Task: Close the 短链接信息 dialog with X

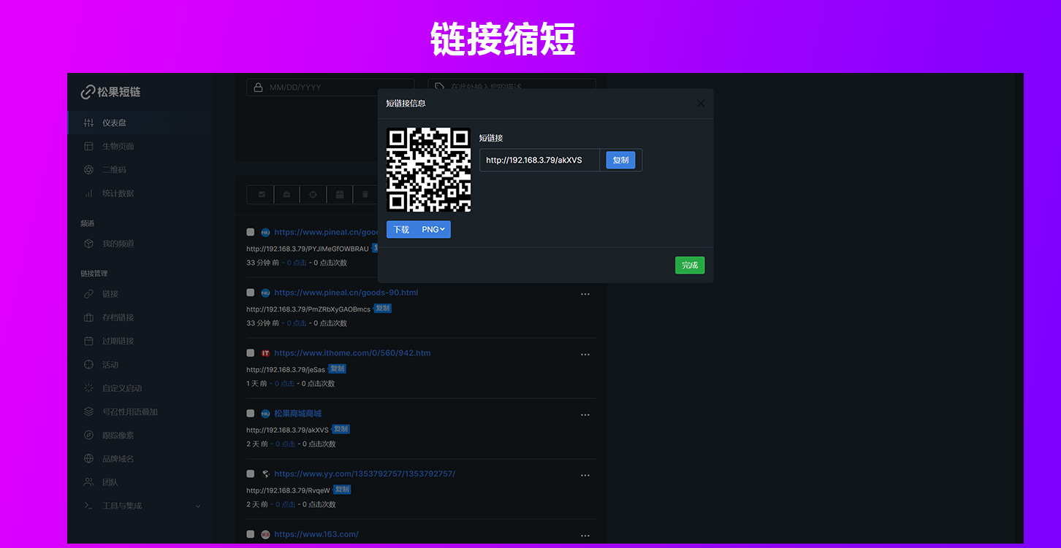Action: [x=701, y=104]
